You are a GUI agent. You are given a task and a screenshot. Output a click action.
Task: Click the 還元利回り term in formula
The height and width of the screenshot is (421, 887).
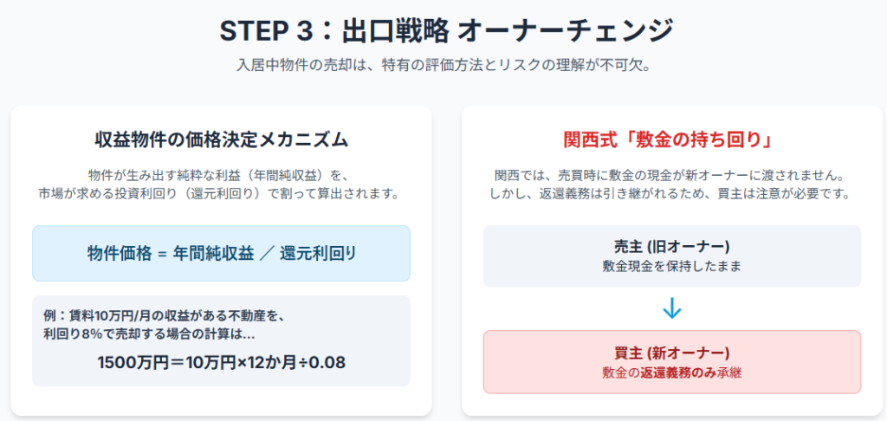coord(318,254)
